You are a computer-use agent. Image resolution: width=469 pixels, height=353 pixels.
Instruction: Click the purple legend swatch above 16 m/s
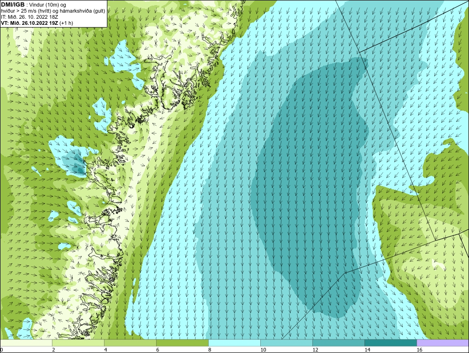point(443,343)
